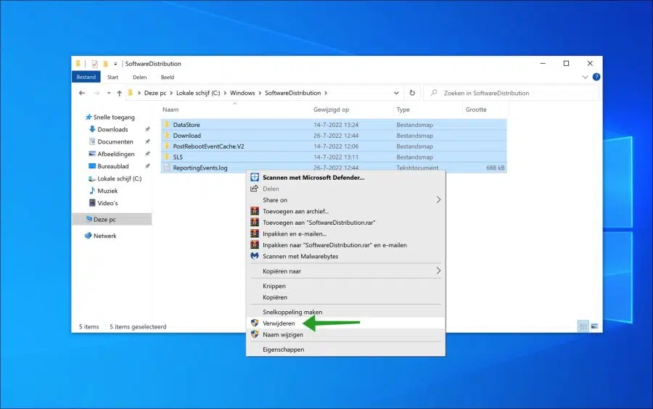Open the Delen ribbon tab
653x409 pixels.
pos(139,78)
